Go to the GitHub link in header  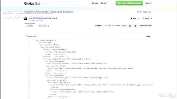(x=103, y=3)
